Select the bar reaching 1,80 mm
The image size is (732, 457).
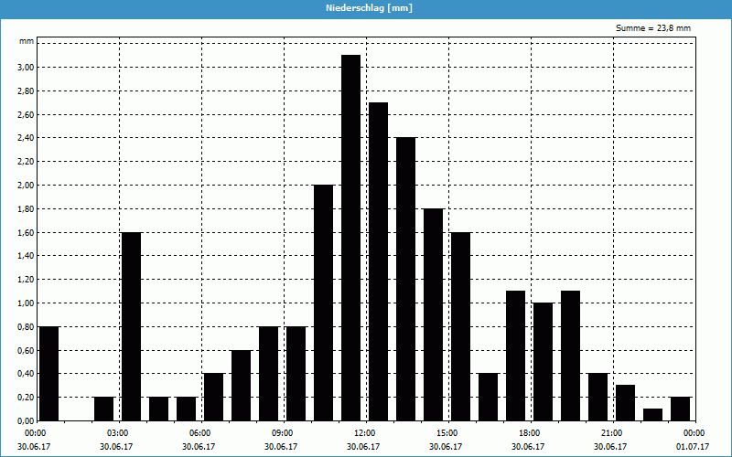coord(433,314)
